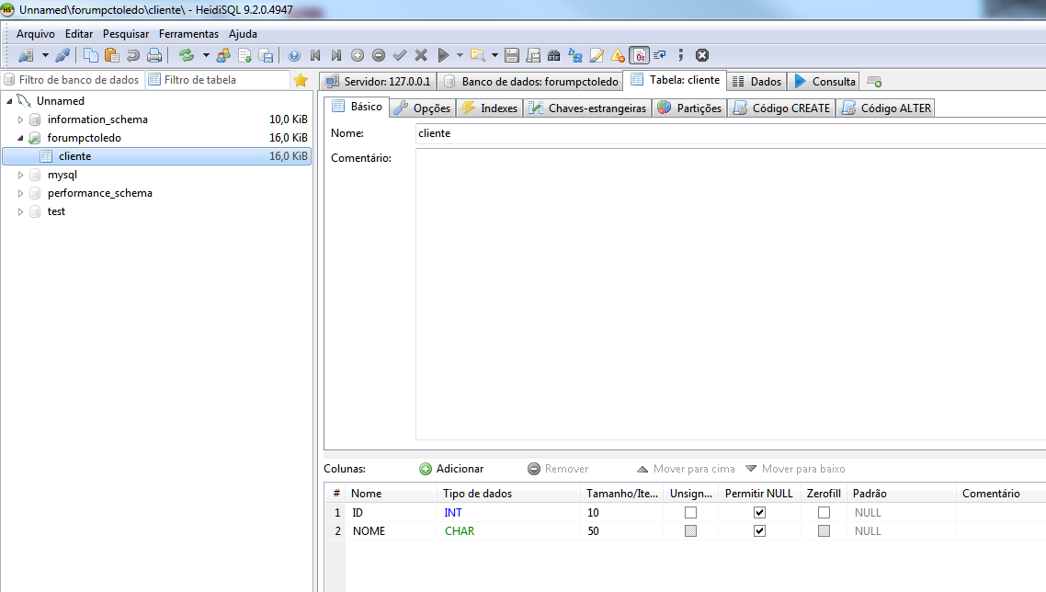Click in the Filtro de tabela field
Screen dimensions: 1046x592
pos(218,79)
